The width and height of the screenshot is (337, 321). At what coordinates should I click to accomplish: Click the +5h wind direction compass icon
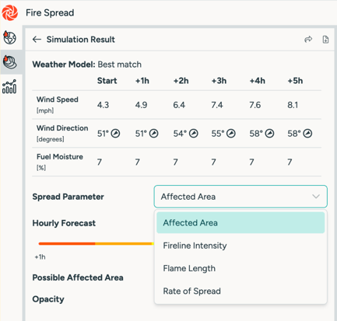click(x=307, y=134)
